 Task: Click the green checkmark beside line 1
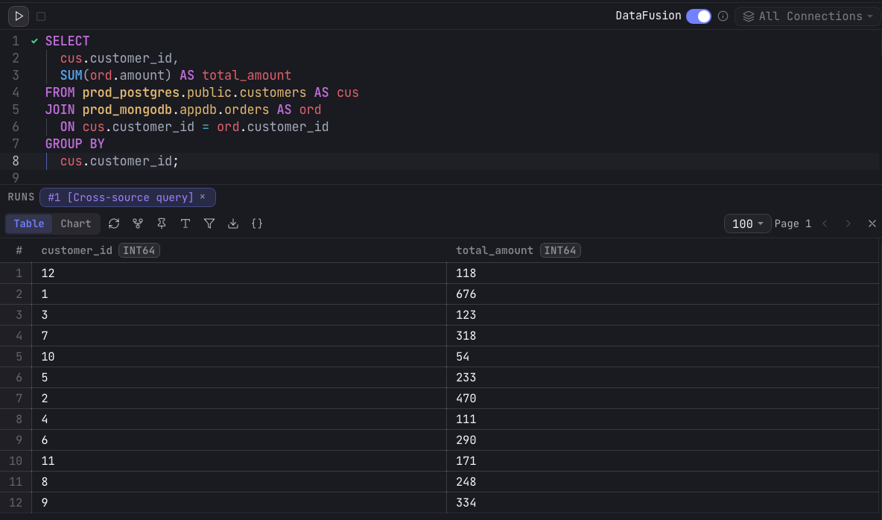35,41
